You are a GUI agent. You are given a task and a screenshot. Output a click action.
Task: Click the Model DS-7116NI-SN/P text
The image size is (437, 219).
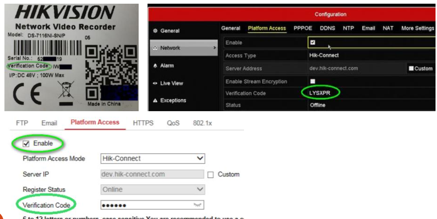tap(37, 35)
